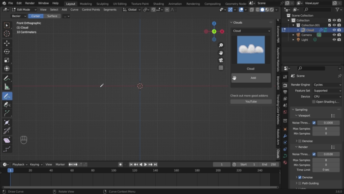Disable the Render Denoise checkbox
The image size is (344, 194).
point(300,178)
